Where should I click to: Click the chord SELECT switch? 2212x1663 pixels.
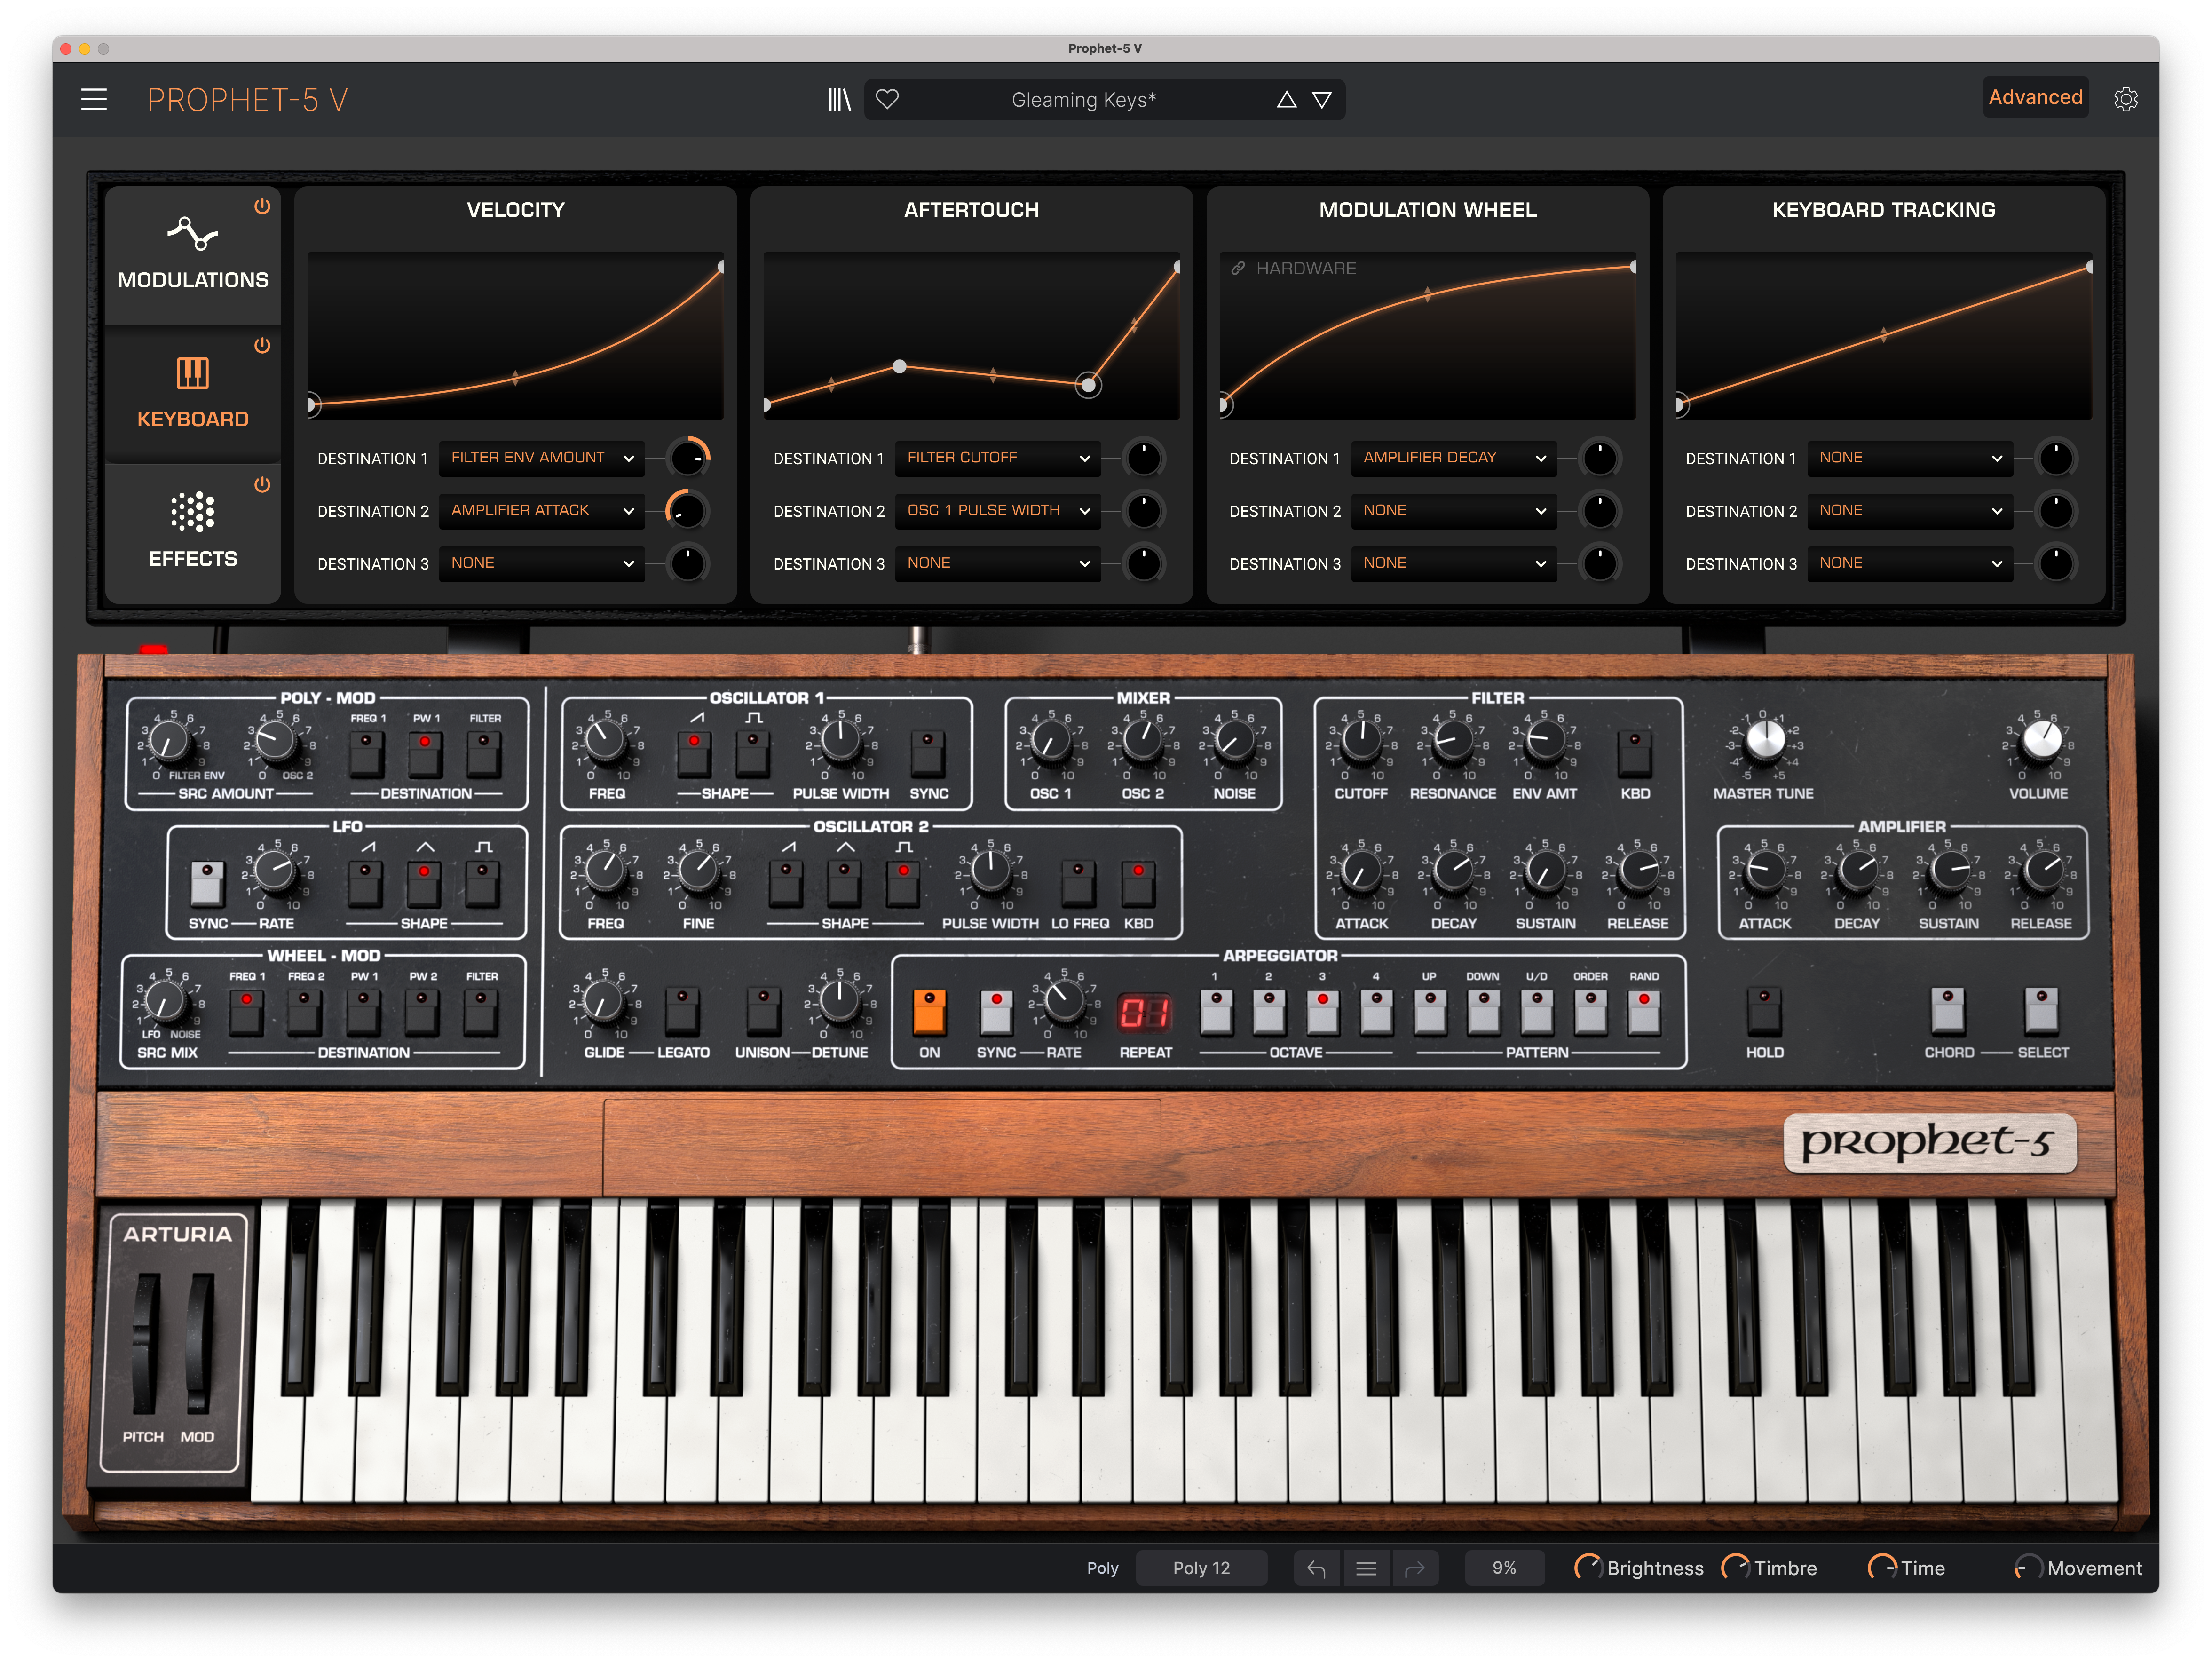tap(2041, 1011)
